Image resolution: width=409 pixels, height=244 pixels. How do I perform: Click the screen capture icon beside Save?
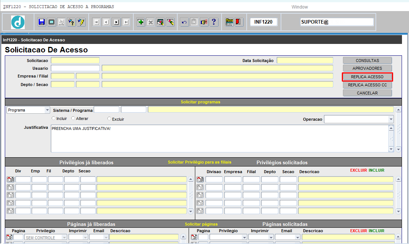coord(52,22)
